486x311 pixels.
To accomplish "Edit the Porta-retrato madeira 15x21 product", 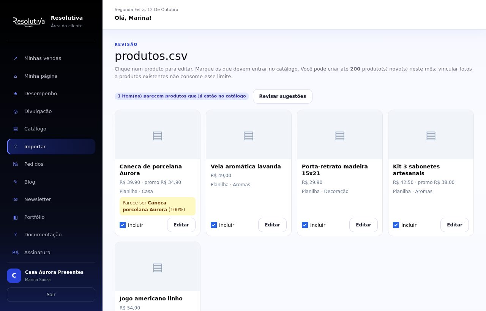I will pyautogui.click(x=363, y=225).
